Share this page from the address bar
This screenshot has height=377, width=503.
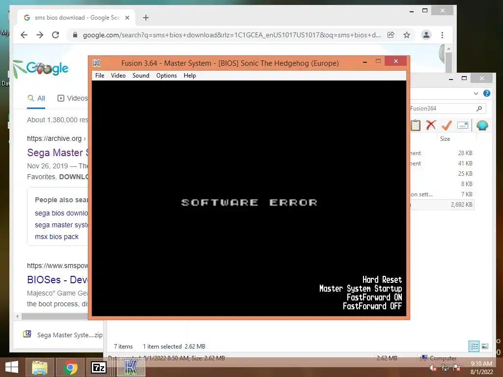click(x=391, y=35)
